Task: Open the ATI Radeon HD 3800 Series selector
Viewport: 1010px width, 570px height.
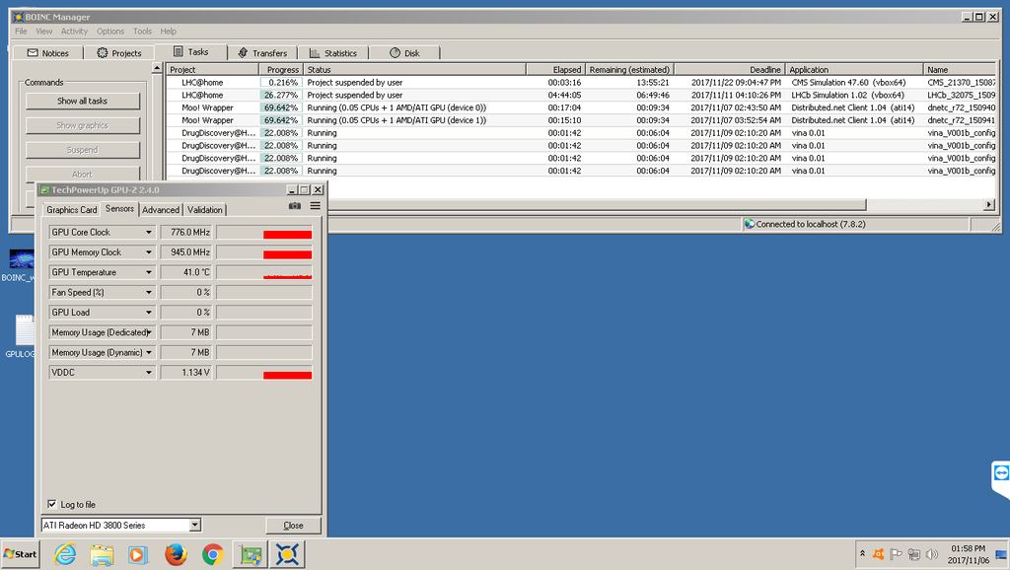Action: tap(121, 525)
